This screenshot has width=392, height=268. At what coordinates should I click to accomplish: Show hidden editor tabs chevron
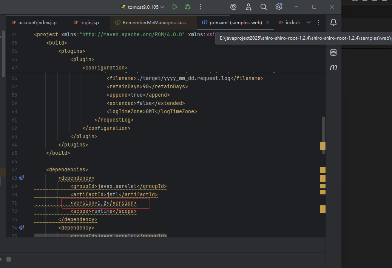coord(309,22)
